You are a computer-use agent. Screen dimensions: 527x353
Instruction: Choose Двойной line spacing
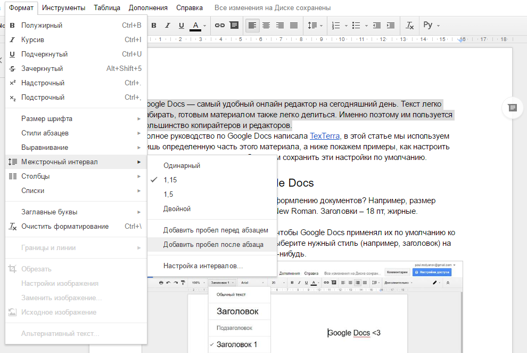coord(177,209)
